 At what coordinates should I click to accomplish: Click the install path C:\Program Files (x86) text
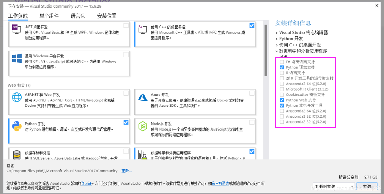pos(62,171)
